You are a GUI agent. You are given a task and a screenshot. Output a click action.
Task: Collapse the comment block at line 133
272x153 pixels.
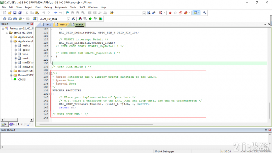(x=51, y=73)
